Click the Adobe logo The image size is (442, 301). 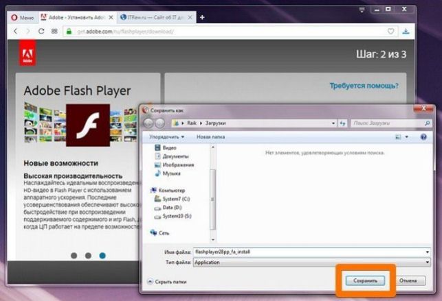coord(27,53)
